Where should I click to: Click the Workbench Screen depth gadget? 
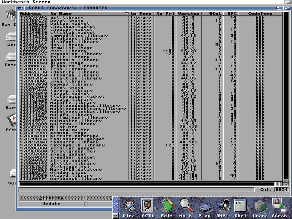point(287,2)
